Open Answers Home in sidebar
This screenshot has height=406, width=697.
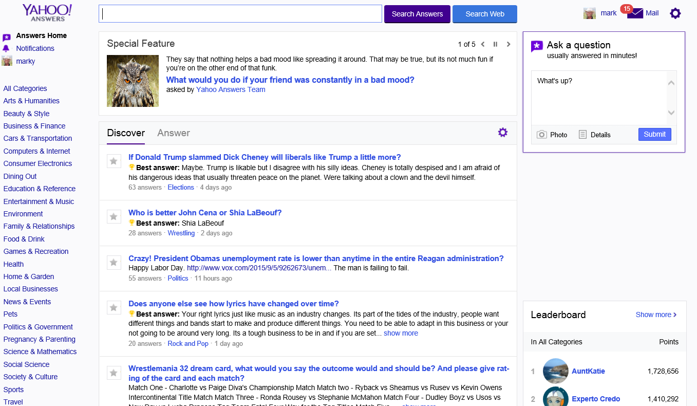(42, 35)
